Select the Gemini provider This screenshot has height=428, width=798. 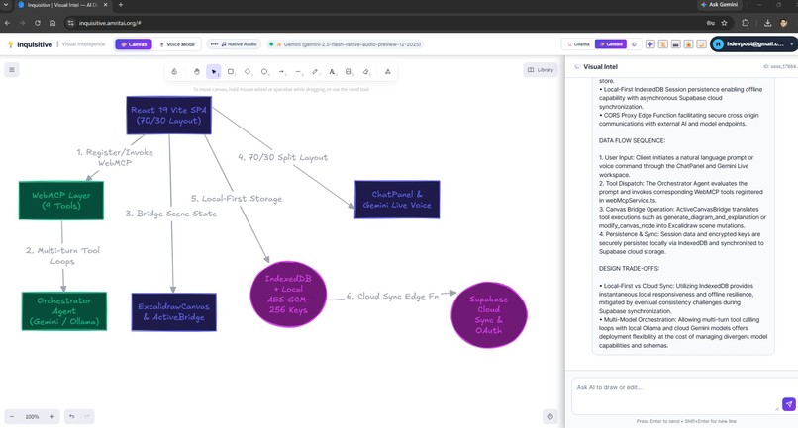coord(611,44)
